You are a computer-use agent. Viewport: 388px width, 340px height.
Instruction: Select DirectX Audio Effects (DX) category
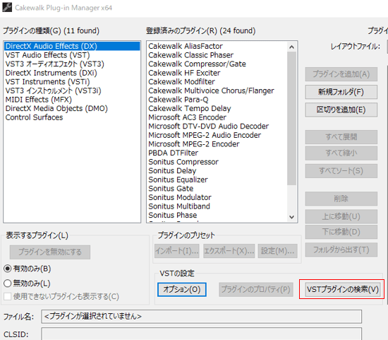[72, 46]
